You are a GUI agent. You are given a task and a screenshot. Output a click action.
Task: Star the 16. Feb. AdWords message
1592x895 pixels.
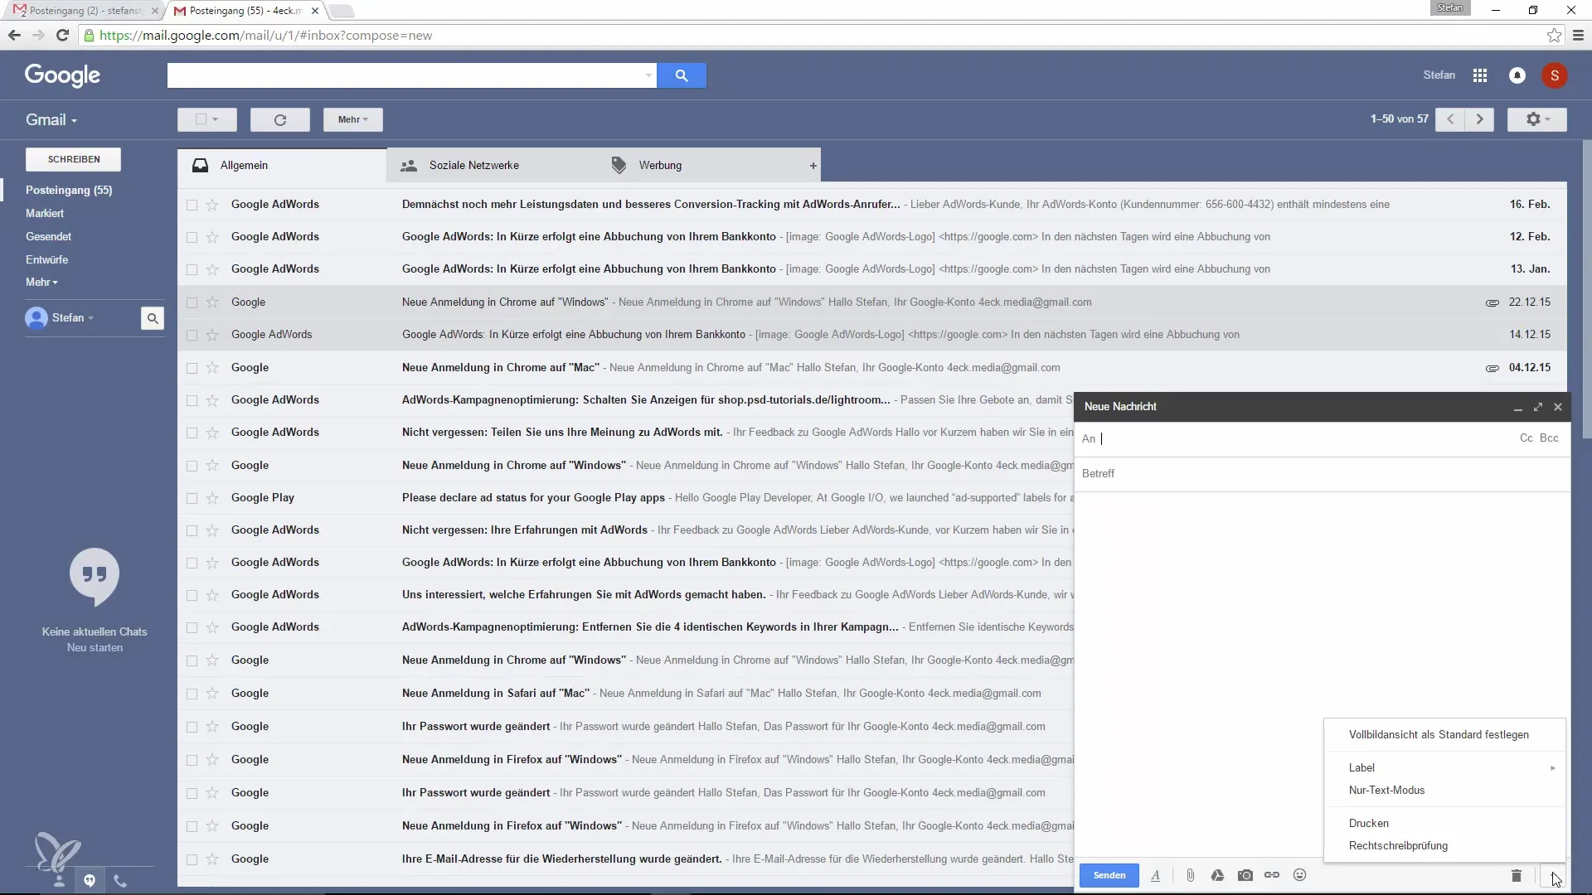[212, 205]
